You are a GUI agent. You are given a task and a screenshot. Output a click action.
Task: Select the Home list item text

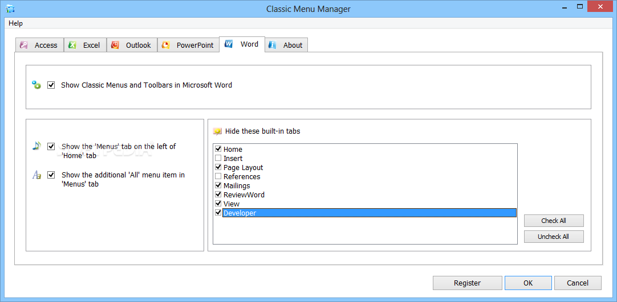click(233, 150)
